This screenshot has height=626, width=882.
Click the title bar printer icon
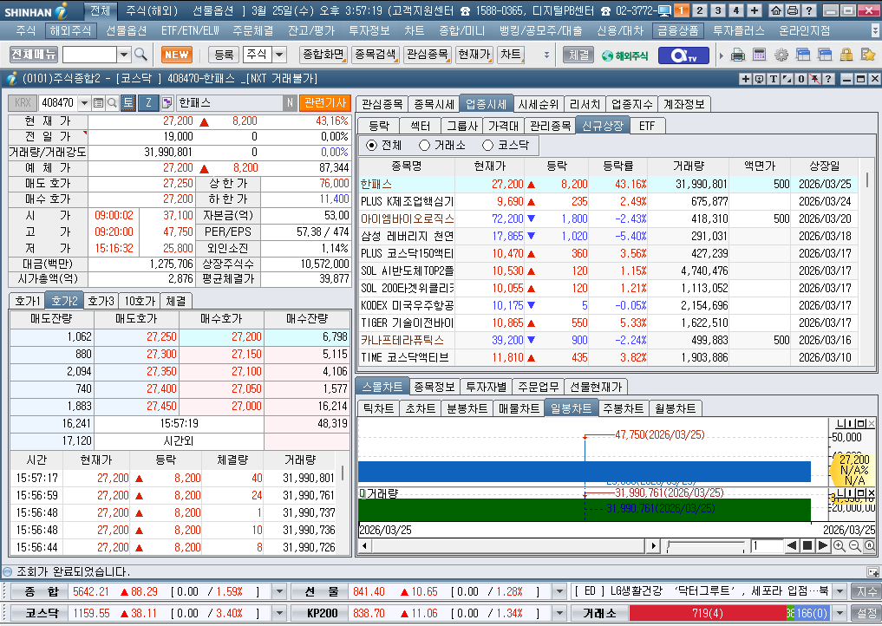pyautogui.click(x=792, y=10)
